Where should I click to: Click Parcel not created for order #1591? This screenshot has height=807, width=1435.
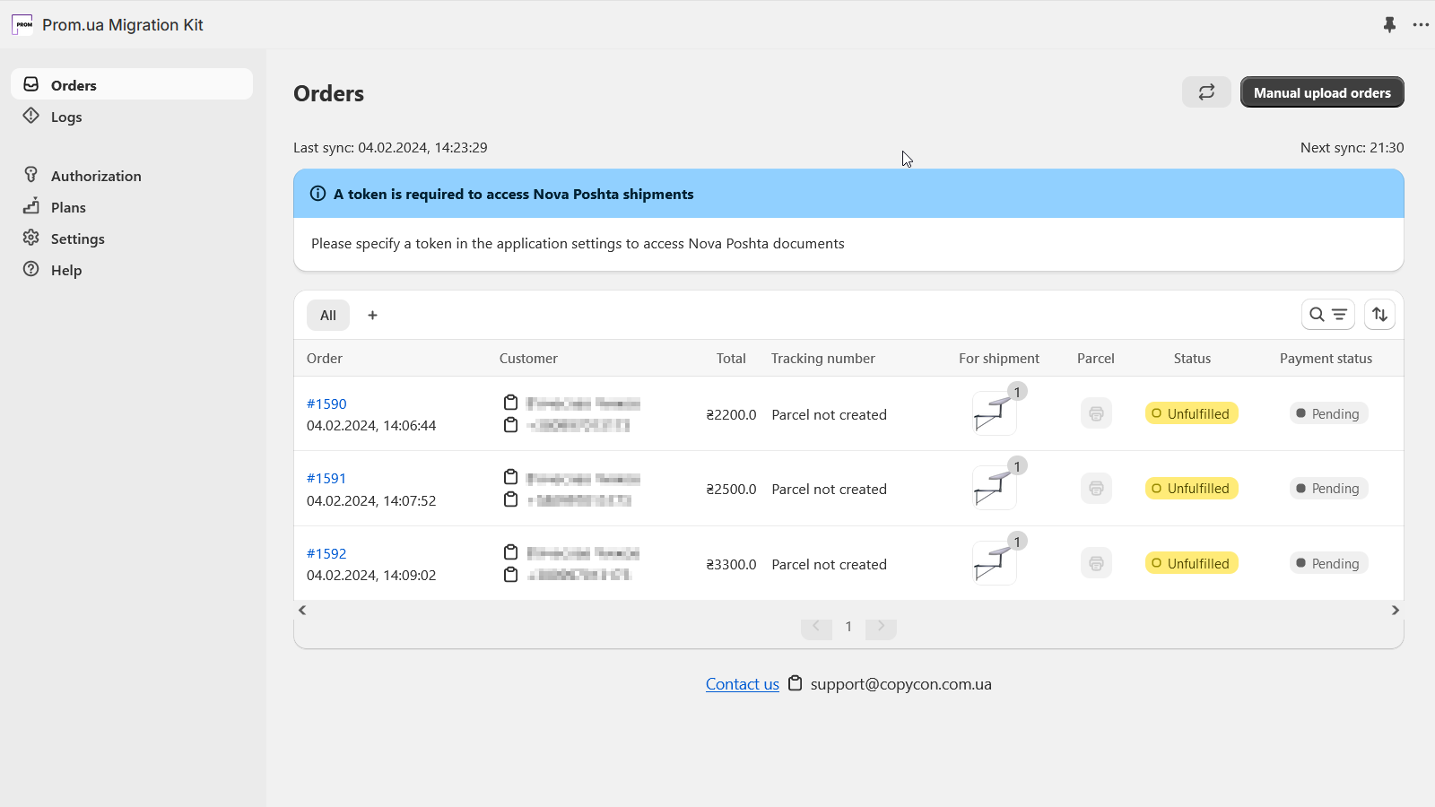tap(829, 489)
